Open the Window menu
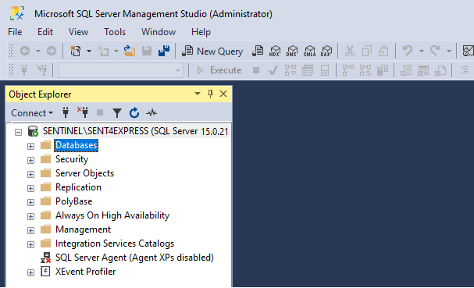Viewport: 474px width, 288px height. point(159,32)
